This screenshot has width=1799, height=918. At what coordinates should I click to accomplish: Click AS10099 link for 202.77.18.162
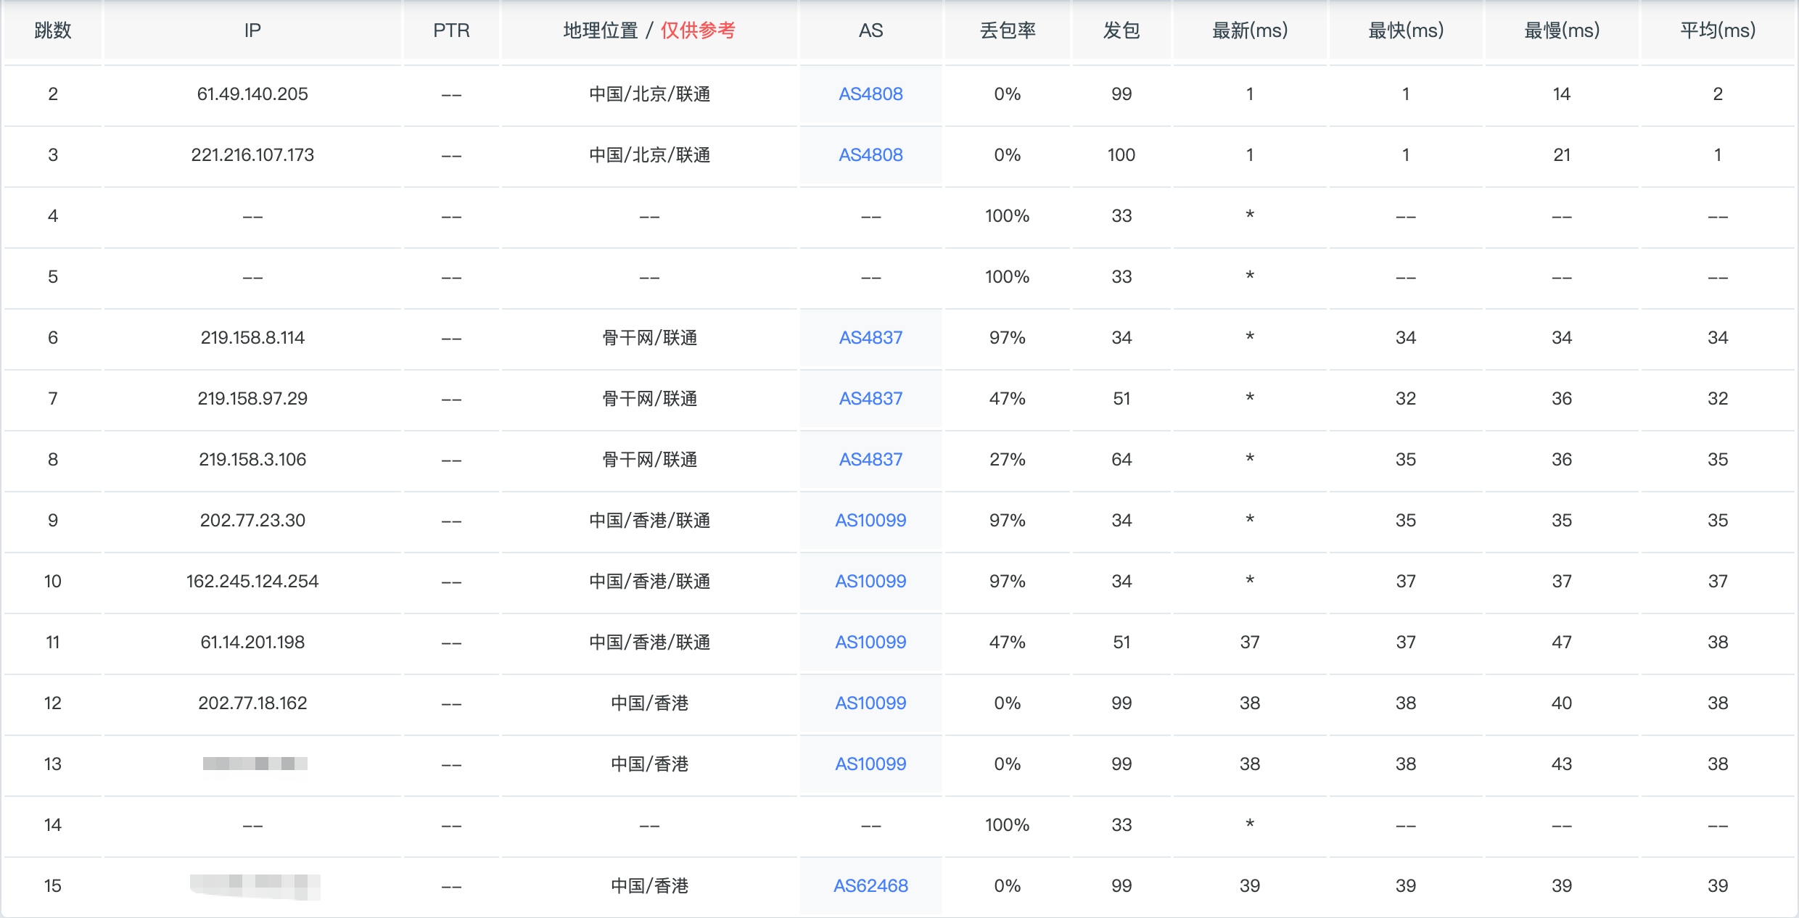click(870, 703)
